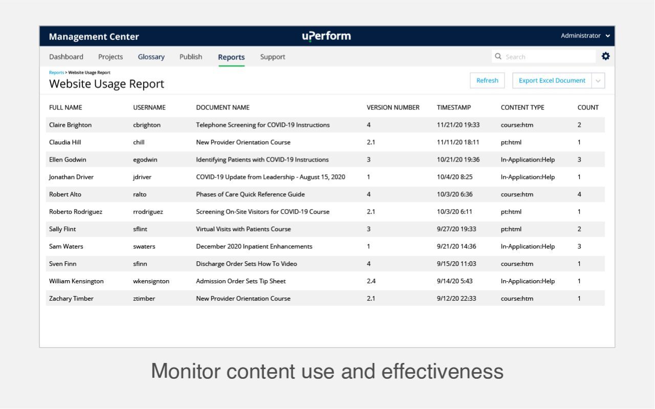The image size is (655, 409).
Task: Select the Sam Waters name cell
Action: pyautogui.click(x=66, y=246)
